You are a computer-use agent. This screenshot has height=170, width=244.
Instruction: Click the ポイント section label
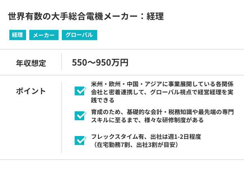pyautogui.click(x=31, y=91)
